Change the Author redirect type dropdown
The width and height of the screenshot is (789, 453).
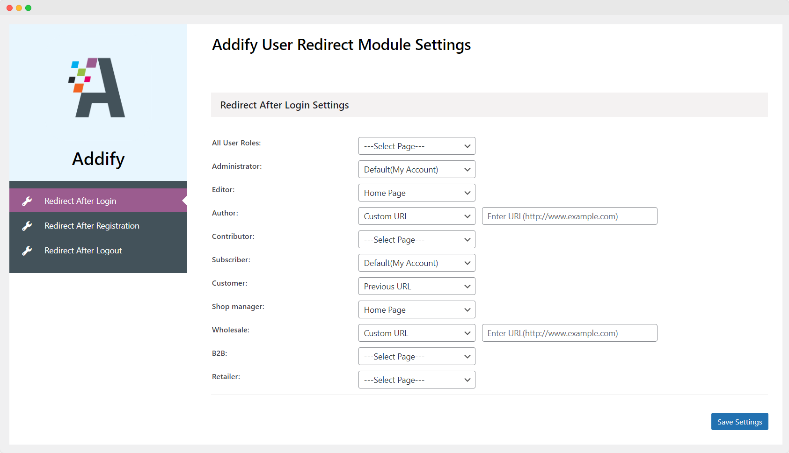(x=416, y=216)
